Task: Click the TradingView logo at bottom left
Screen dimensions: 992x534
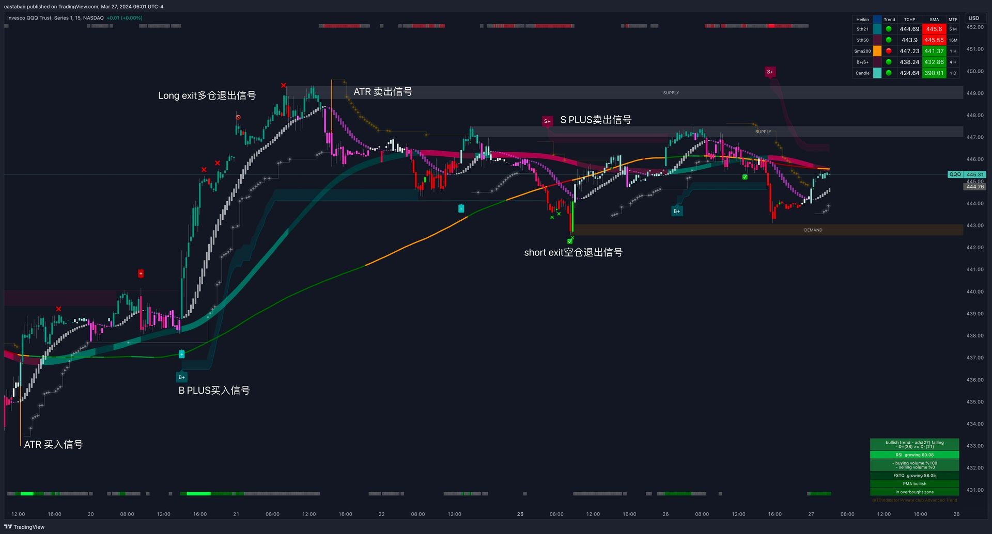Action: click(x=24, y=527)
